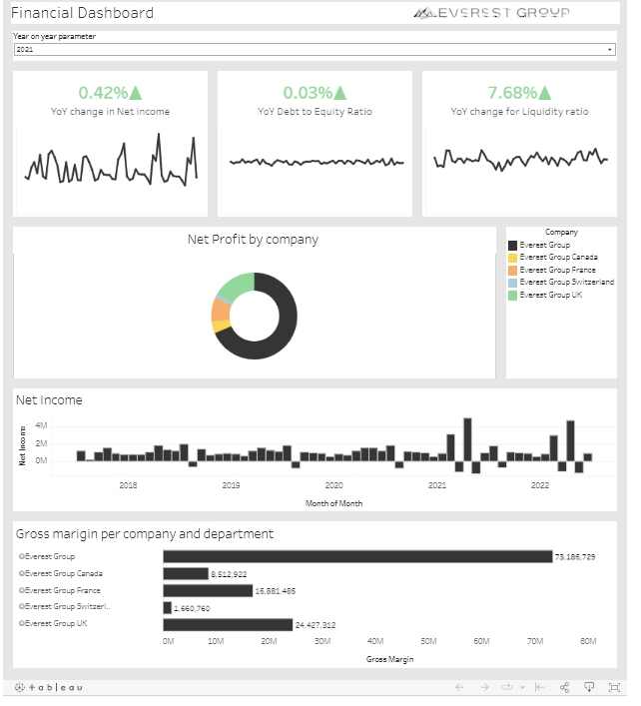Click the 7.68% liquidity ratio KPI value

[513, 93]
